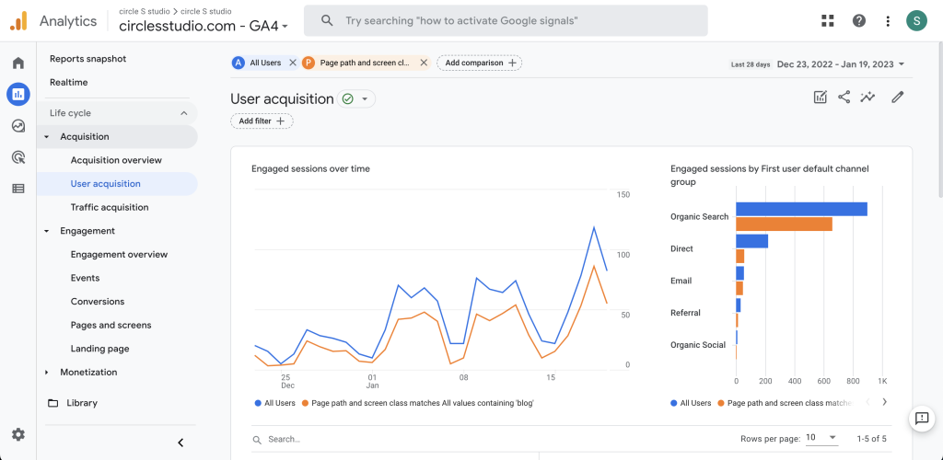The height and width of the screenshot is (460, 943).
Task: Open the Configure table icon in left rail
Action: pos(18,189)
